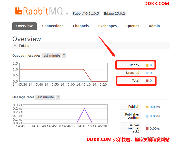This screenshot has width=170, height=142.
Task: Click the RabbitMQ logo
Action: tap(42, 11)
